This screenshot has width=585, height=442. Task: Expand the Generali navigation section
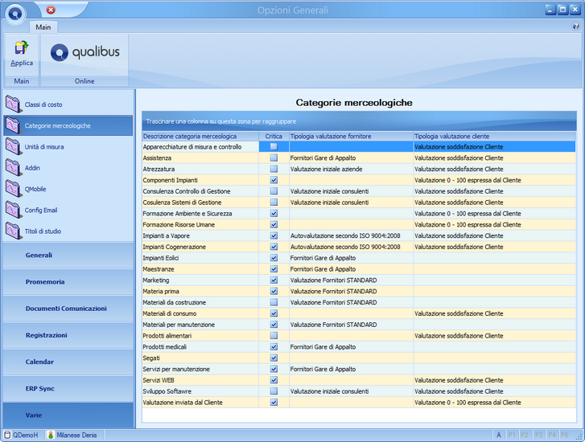point(68,256)
